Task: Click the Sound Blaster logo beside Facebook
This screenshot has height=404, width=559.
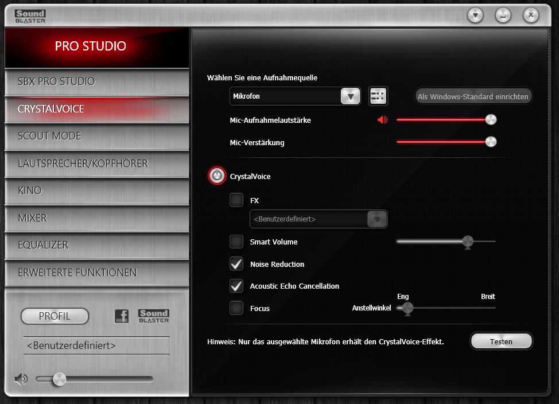Action: 154,316
